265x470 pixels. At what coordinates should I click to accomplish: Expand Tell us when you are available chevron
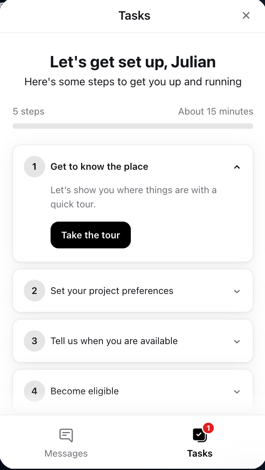tap(237, 341)
